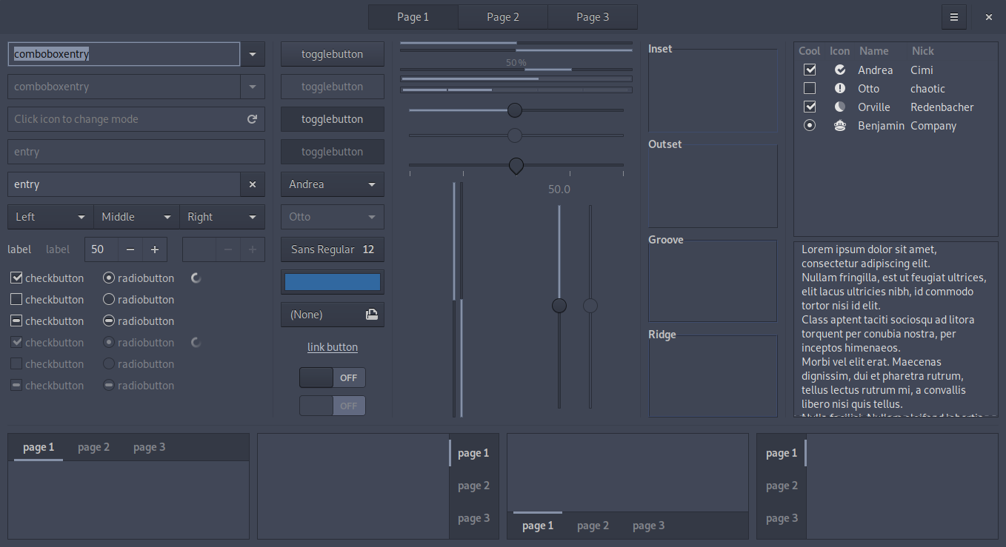
Task: Switch to the Page 1 header tab
Action: click(x=413, y=17)
